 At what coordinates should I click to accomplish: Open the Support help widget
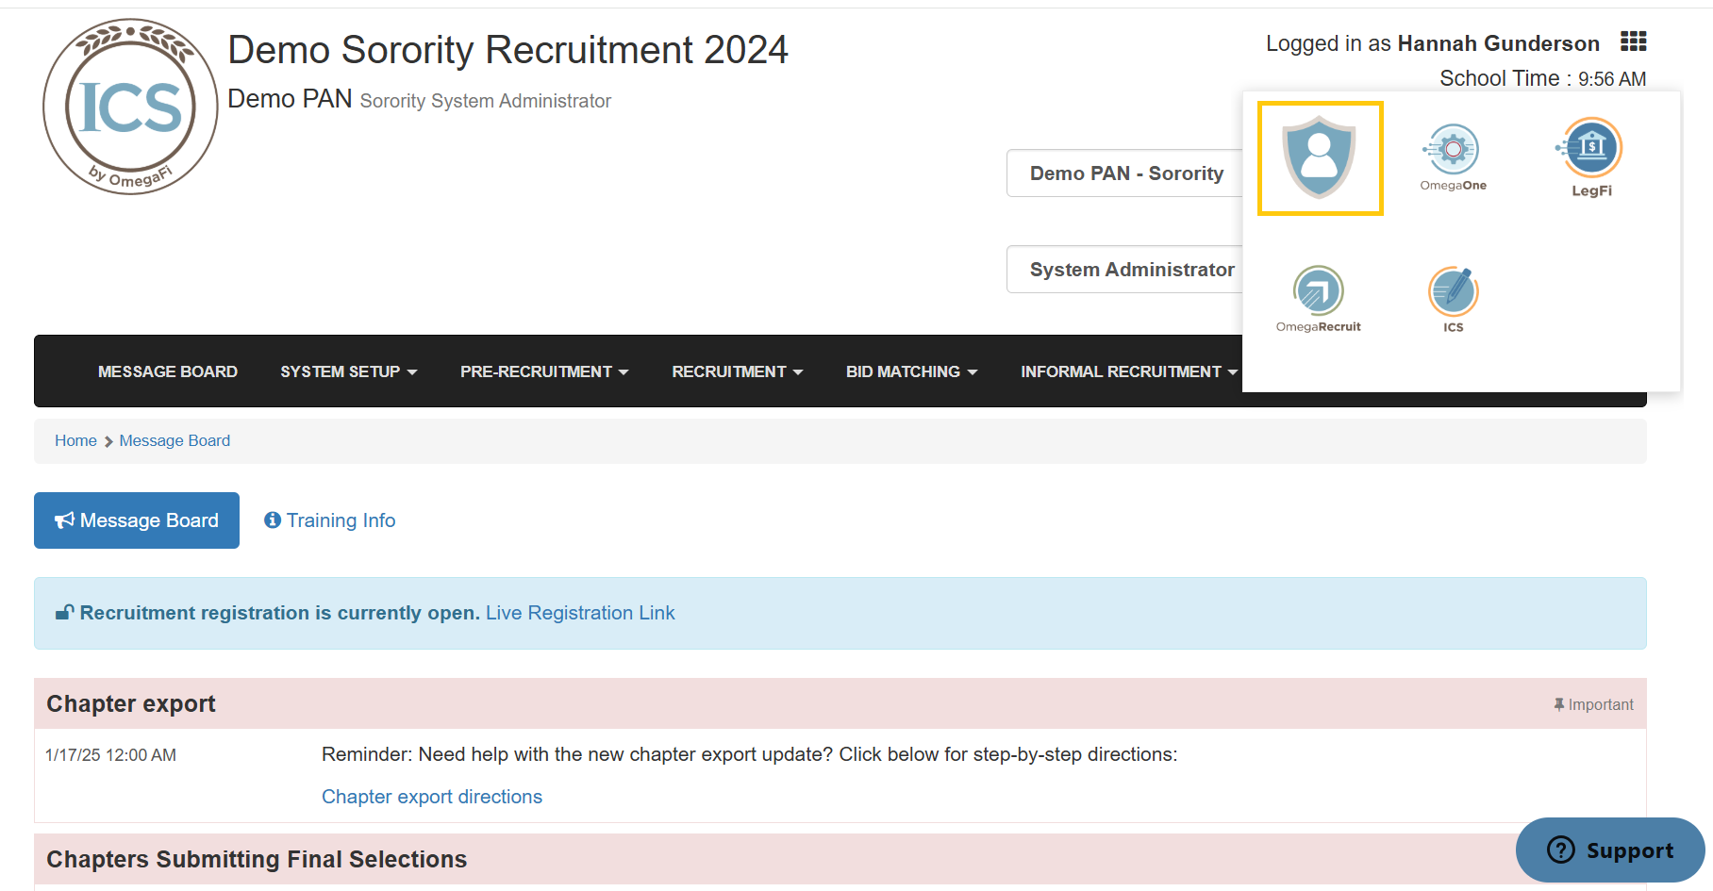click(1609, 850)
